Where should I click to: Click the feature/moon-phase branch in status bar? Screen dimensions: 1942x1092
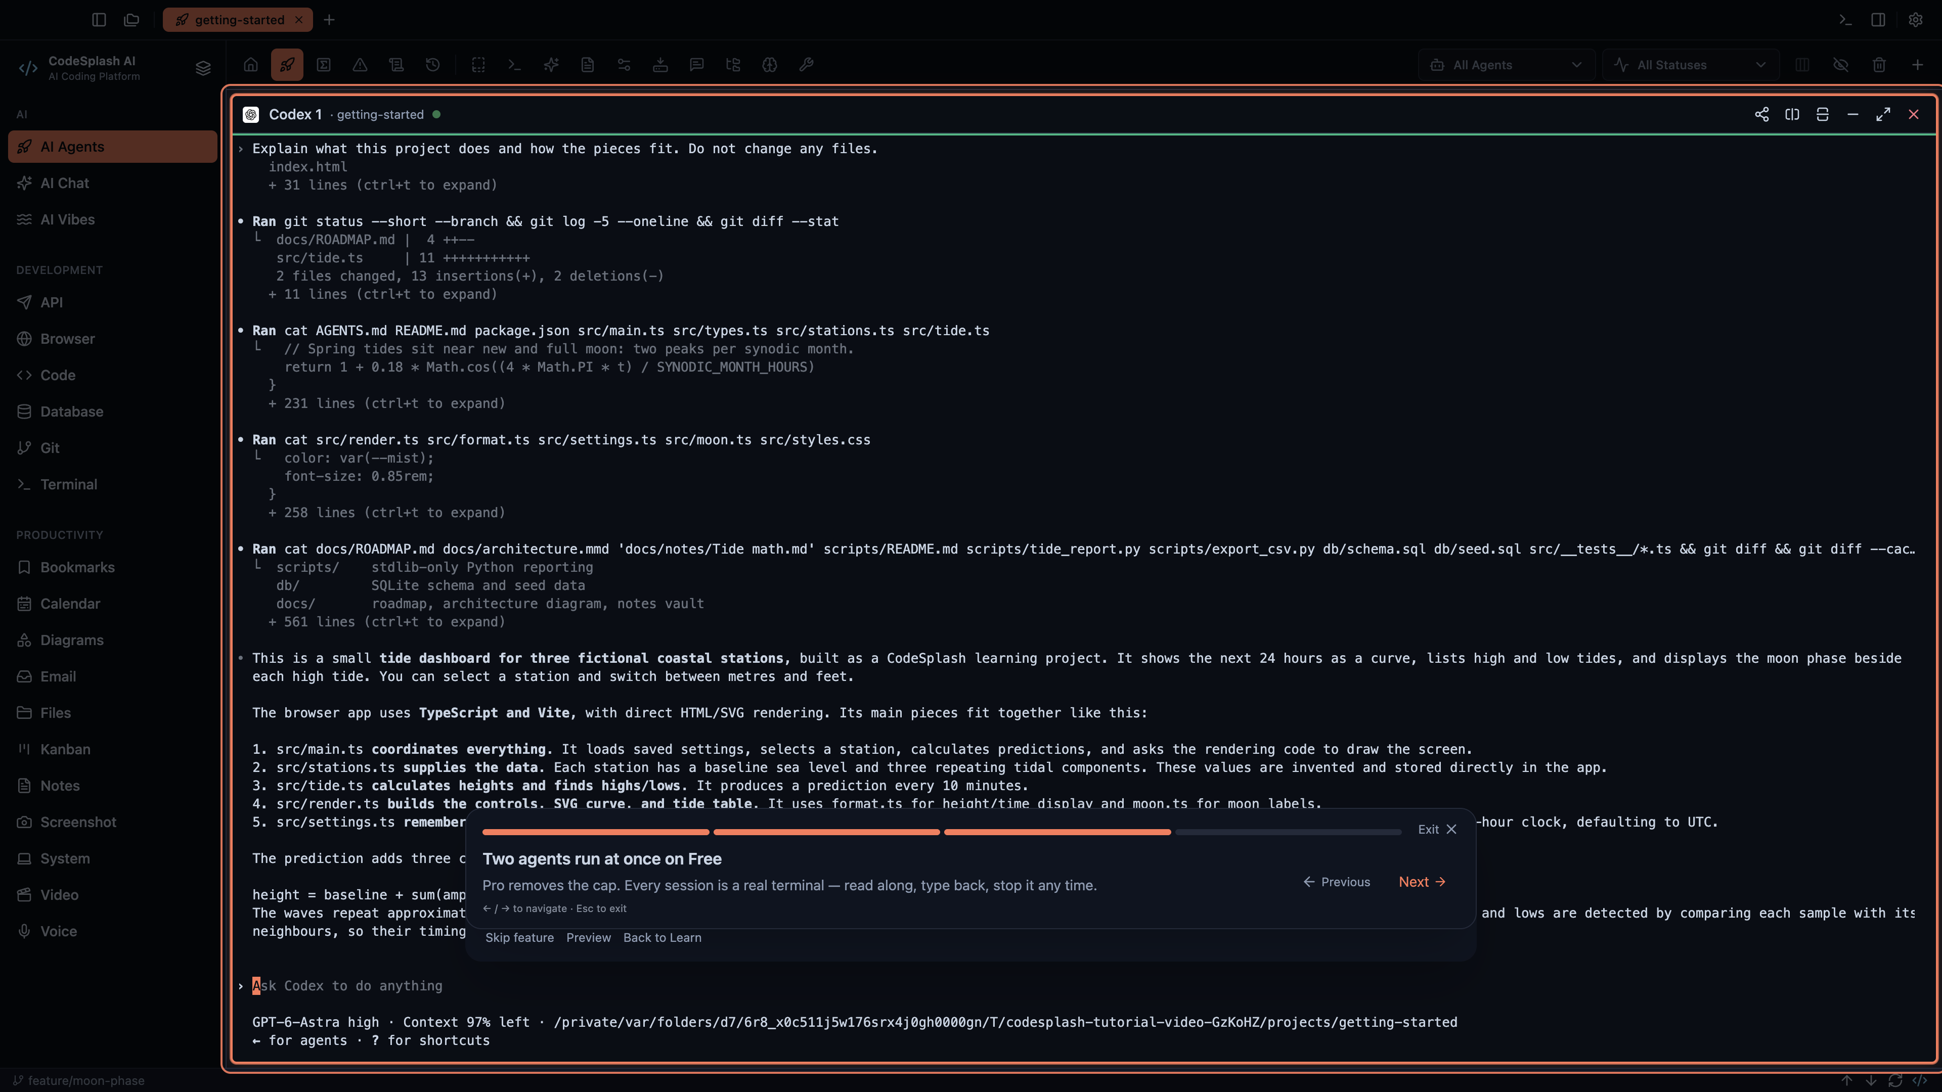click(x=79, y=1081)
